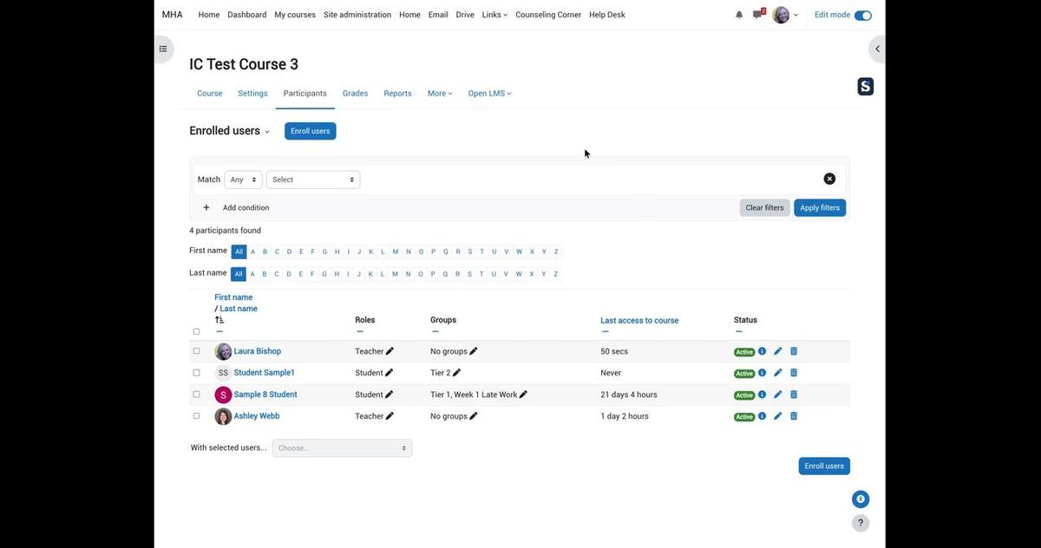Switch to the Grades tab

pyautogui.click(x=355, y=94)
